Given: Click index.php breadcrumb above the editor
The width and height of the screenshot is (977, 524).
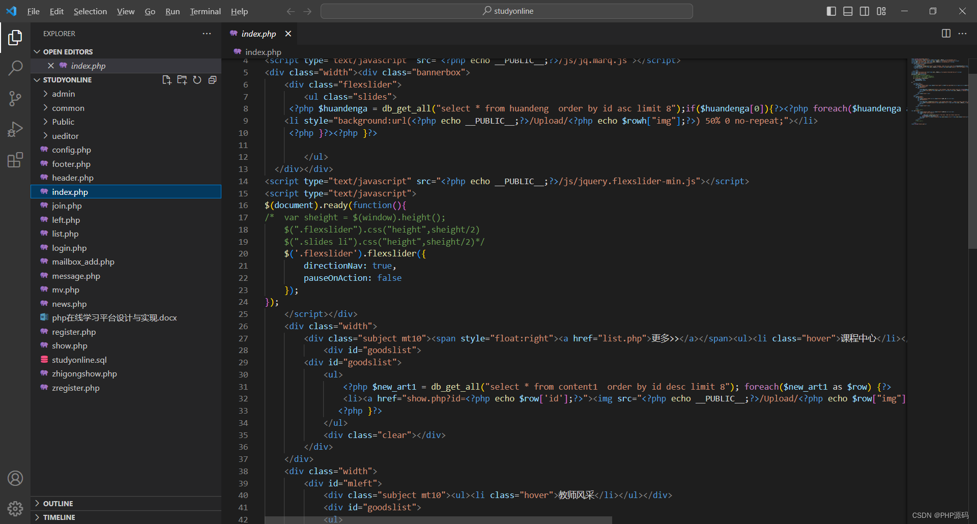Looking at the screenshot, I should point(263,52).
